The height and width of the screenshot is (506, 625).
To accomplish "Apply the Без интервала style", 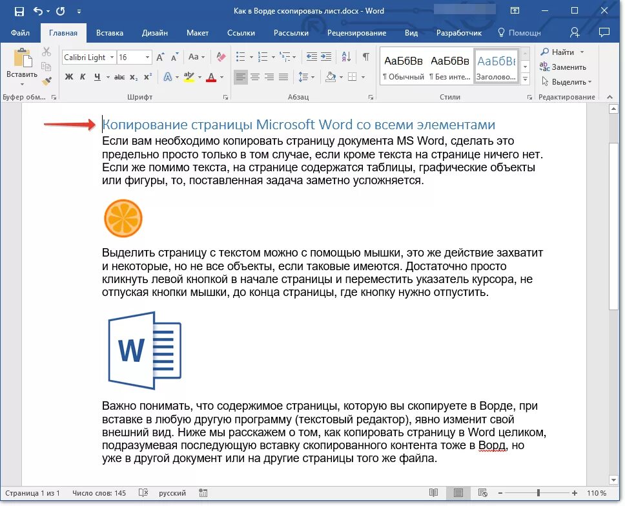I will click(449, 67).
